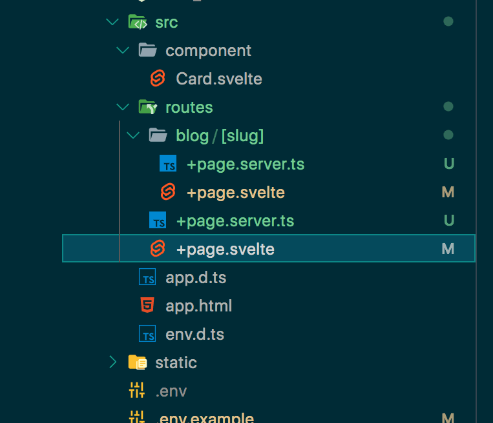Click the M status badge on selected +page.svelte
Screen dimensions: 493x423
click(x=448, y=249)
